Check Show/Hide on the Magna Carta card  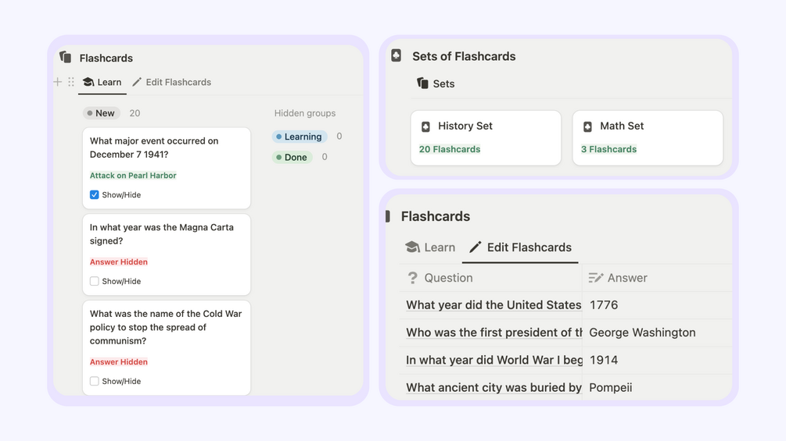(95, 282)
